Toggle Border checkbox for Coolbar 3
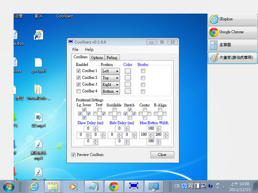This screenshot has height=193, width=258. (143, 84)
